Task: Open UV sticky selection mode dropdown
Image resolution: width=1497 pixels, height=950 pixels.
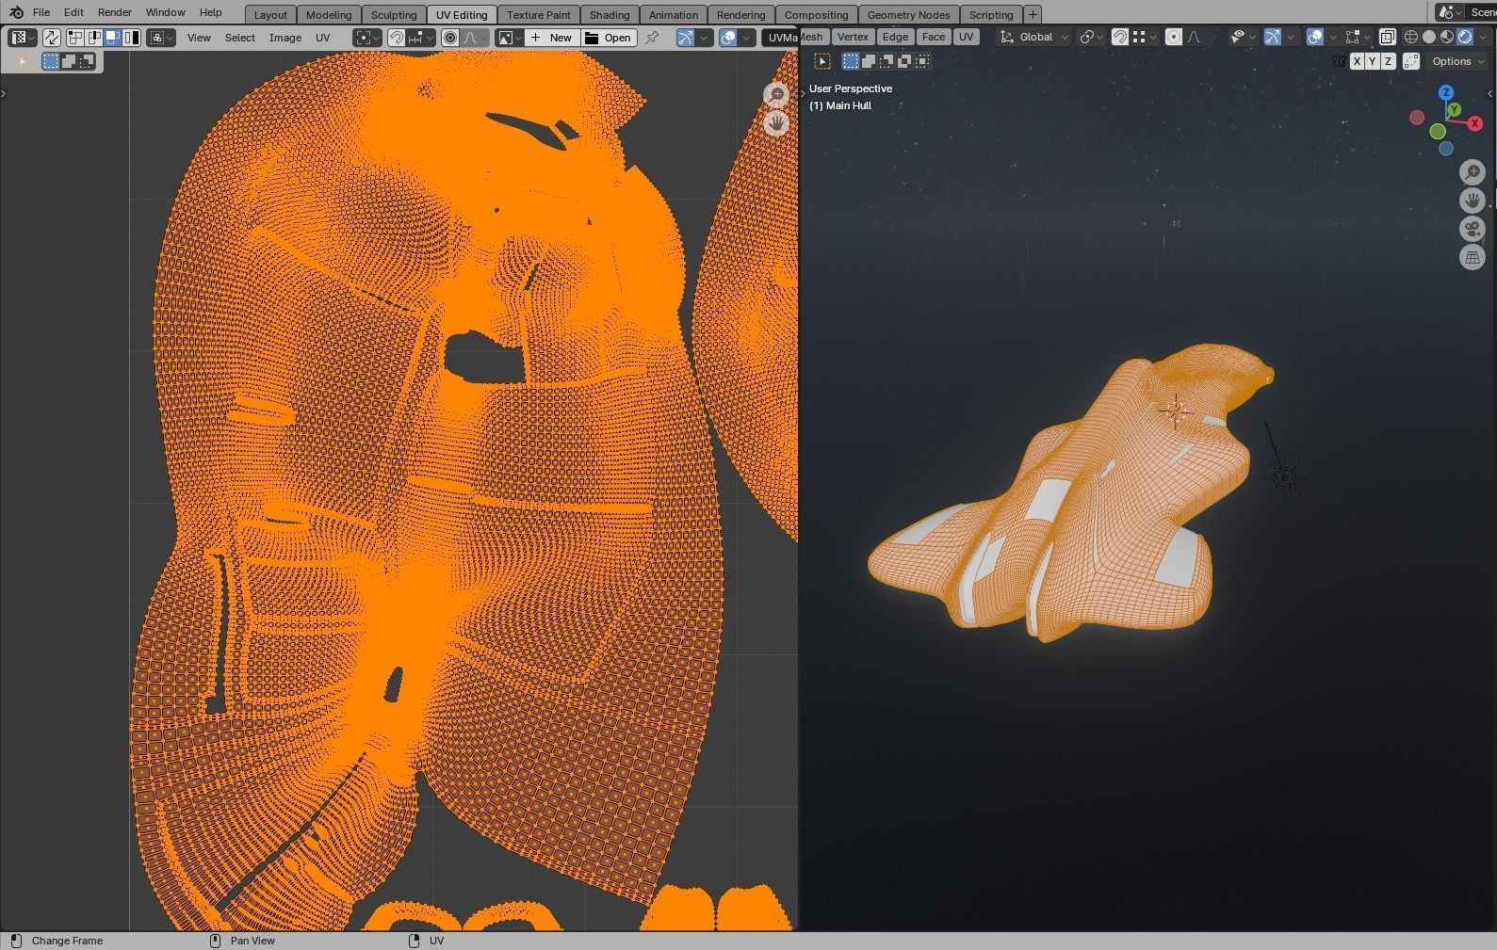Action: pyautogui.click(x=161, y=38)
